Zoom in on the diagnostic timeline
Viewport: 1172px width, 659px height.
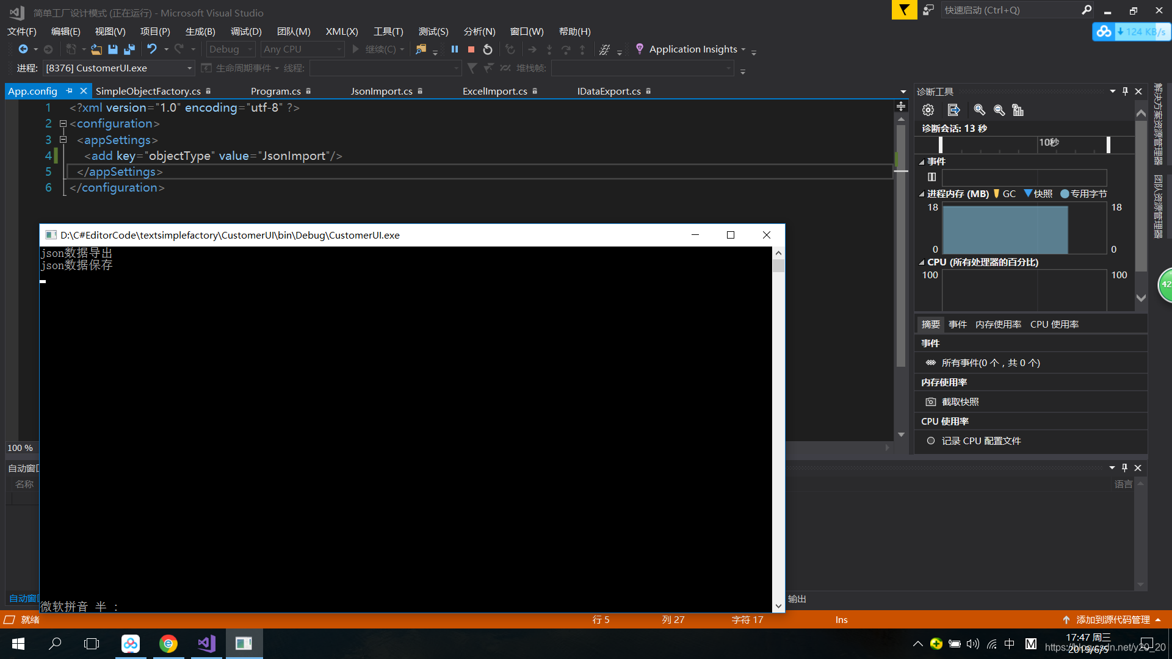[x=980, y=110]
